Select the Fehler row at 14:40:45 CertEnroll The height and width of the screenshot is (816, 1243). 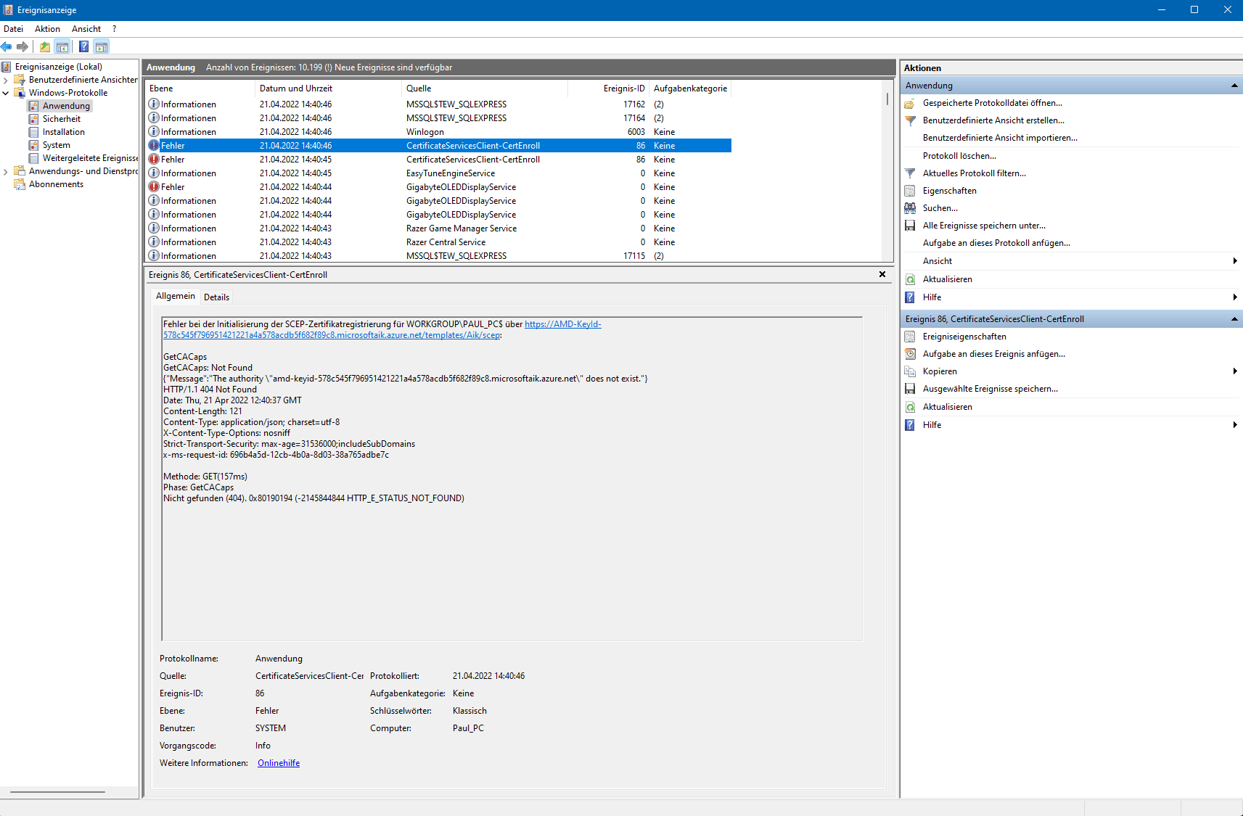coord(438,160)
